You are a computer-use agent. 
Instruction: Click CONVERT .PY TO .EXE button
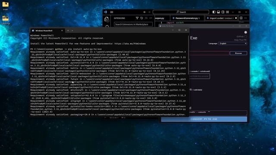click(204, 119)
